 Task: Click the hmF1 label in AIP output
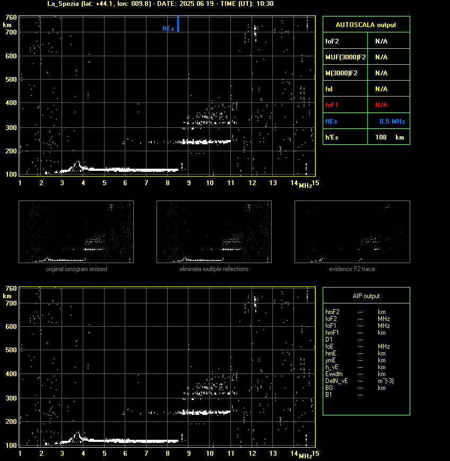tap(332, 333)
